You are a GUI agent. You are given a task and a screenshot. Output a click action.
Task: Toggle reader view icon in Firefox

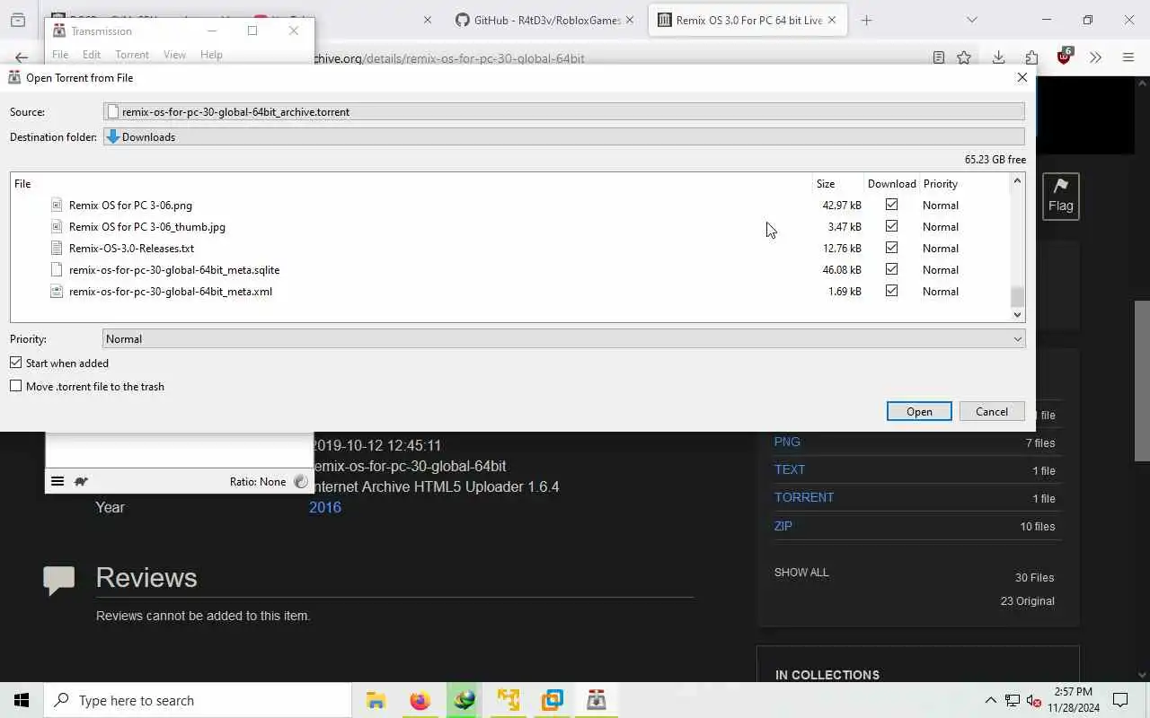click(x=939, y=57)
